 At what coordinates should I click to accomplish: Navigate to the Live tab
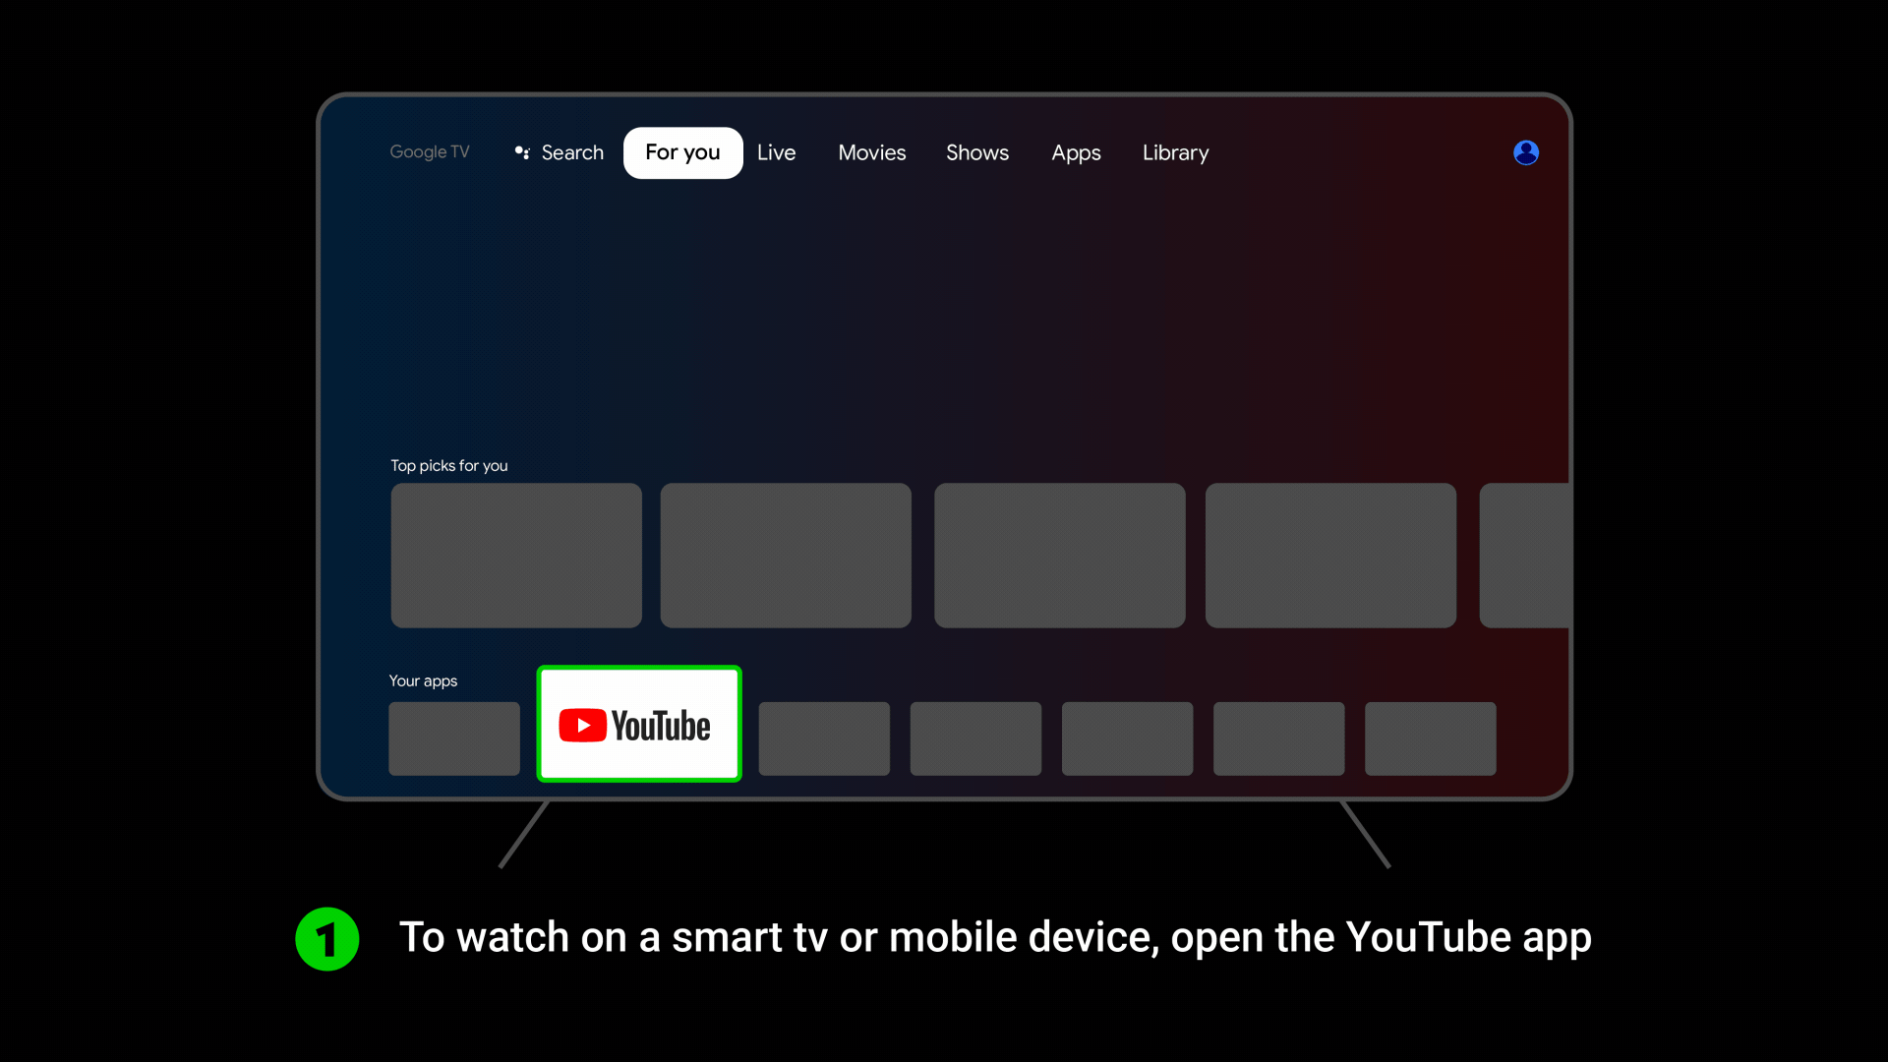pyautogui.click(x=776, y=151)
